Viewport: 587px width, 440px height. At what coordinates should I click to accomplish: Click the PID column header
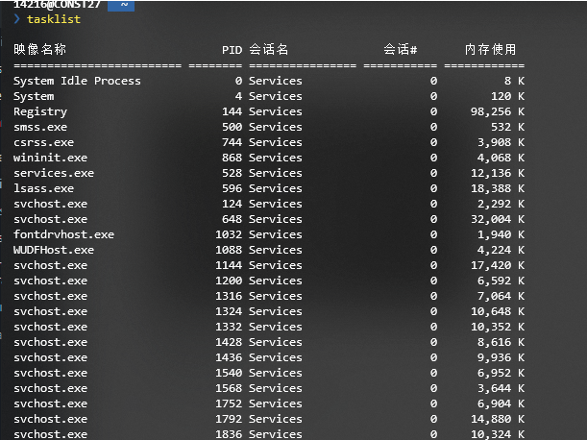click(x=232, y=50)
